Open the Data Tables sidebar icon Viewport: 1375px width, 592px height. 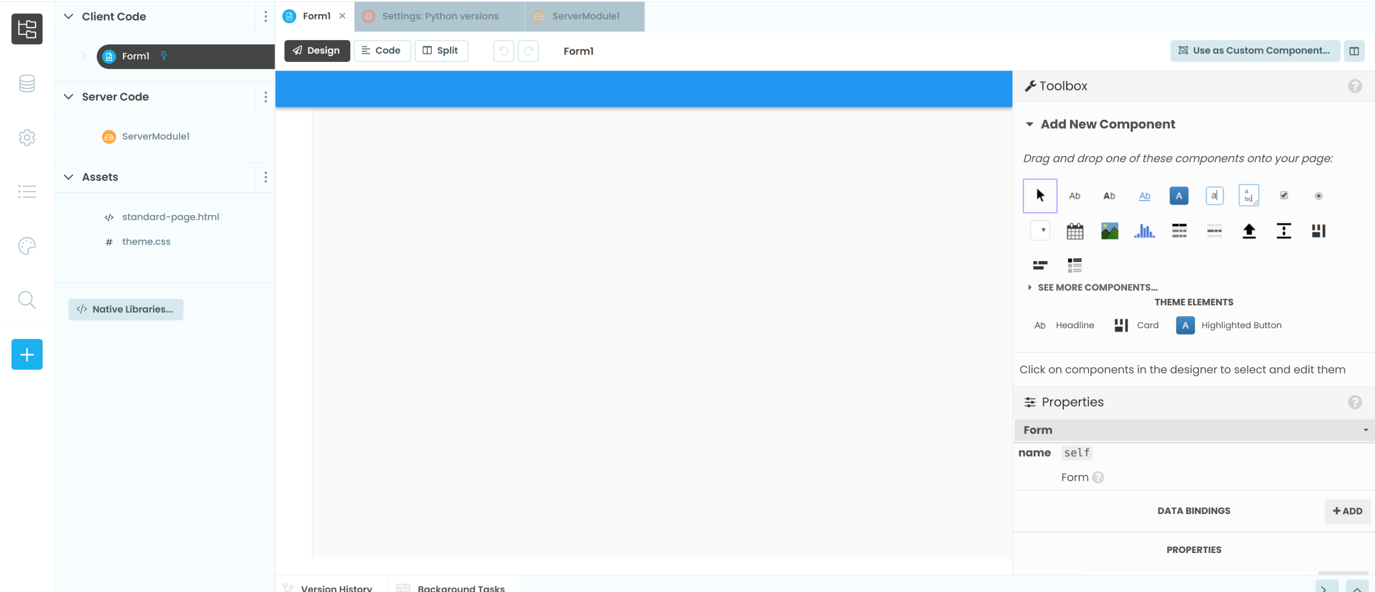[26, 83]
